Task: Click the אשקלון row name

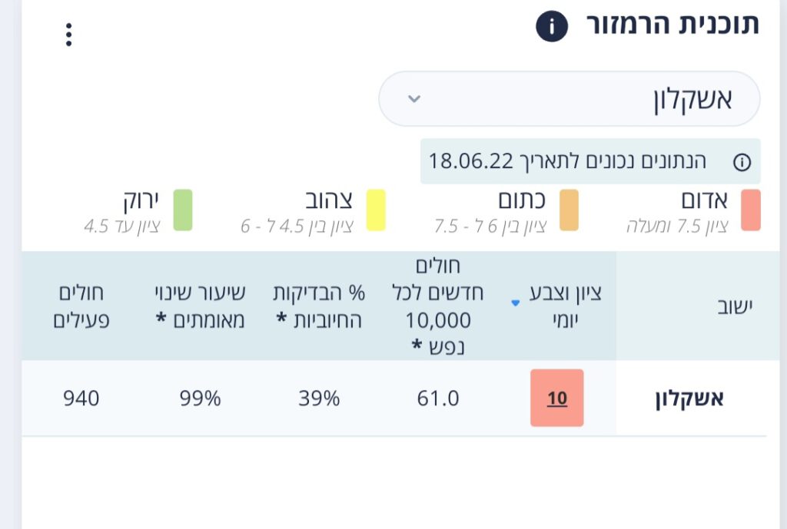Action: (689, 398)
